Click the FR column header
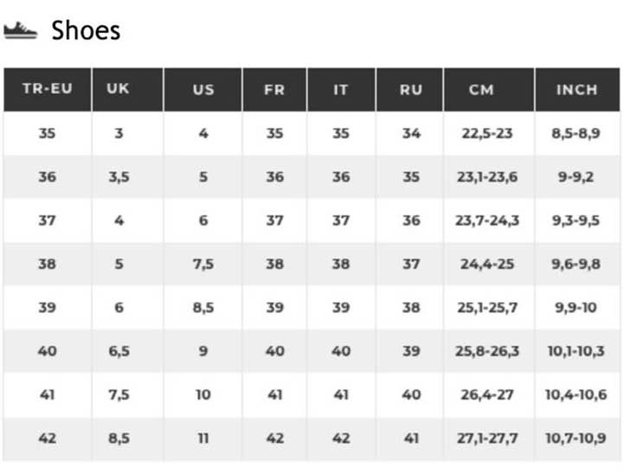 point(274,89)
